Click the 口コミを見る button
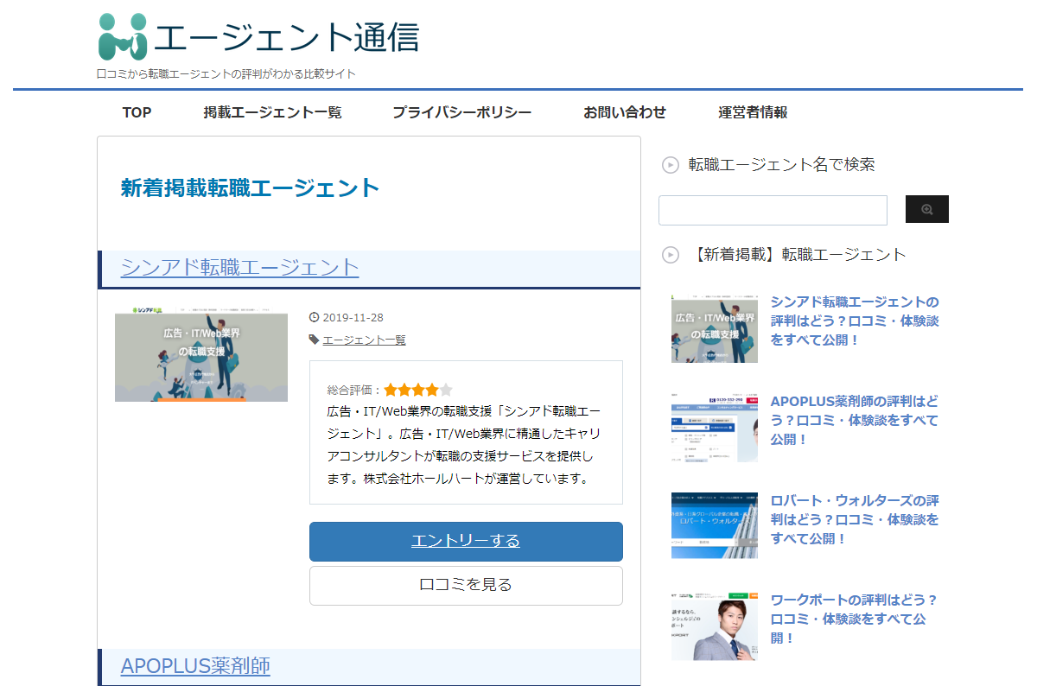The image size is (1037, 686). pyautogui.click(x=466, y=586)
